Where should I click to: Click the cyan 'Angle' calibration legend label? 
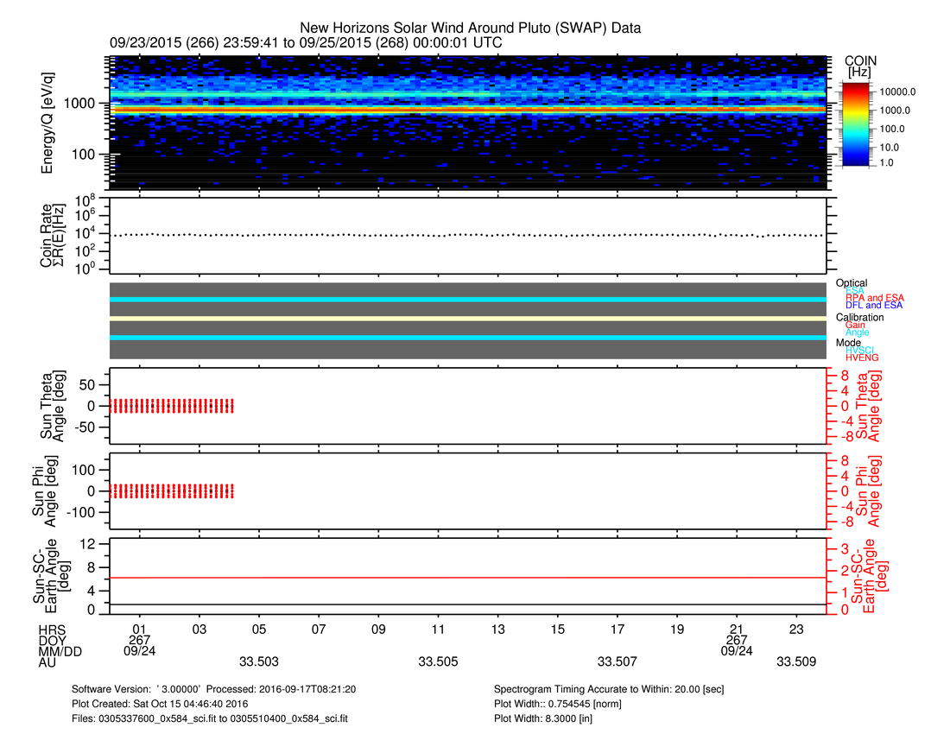[x=858, y=332]
